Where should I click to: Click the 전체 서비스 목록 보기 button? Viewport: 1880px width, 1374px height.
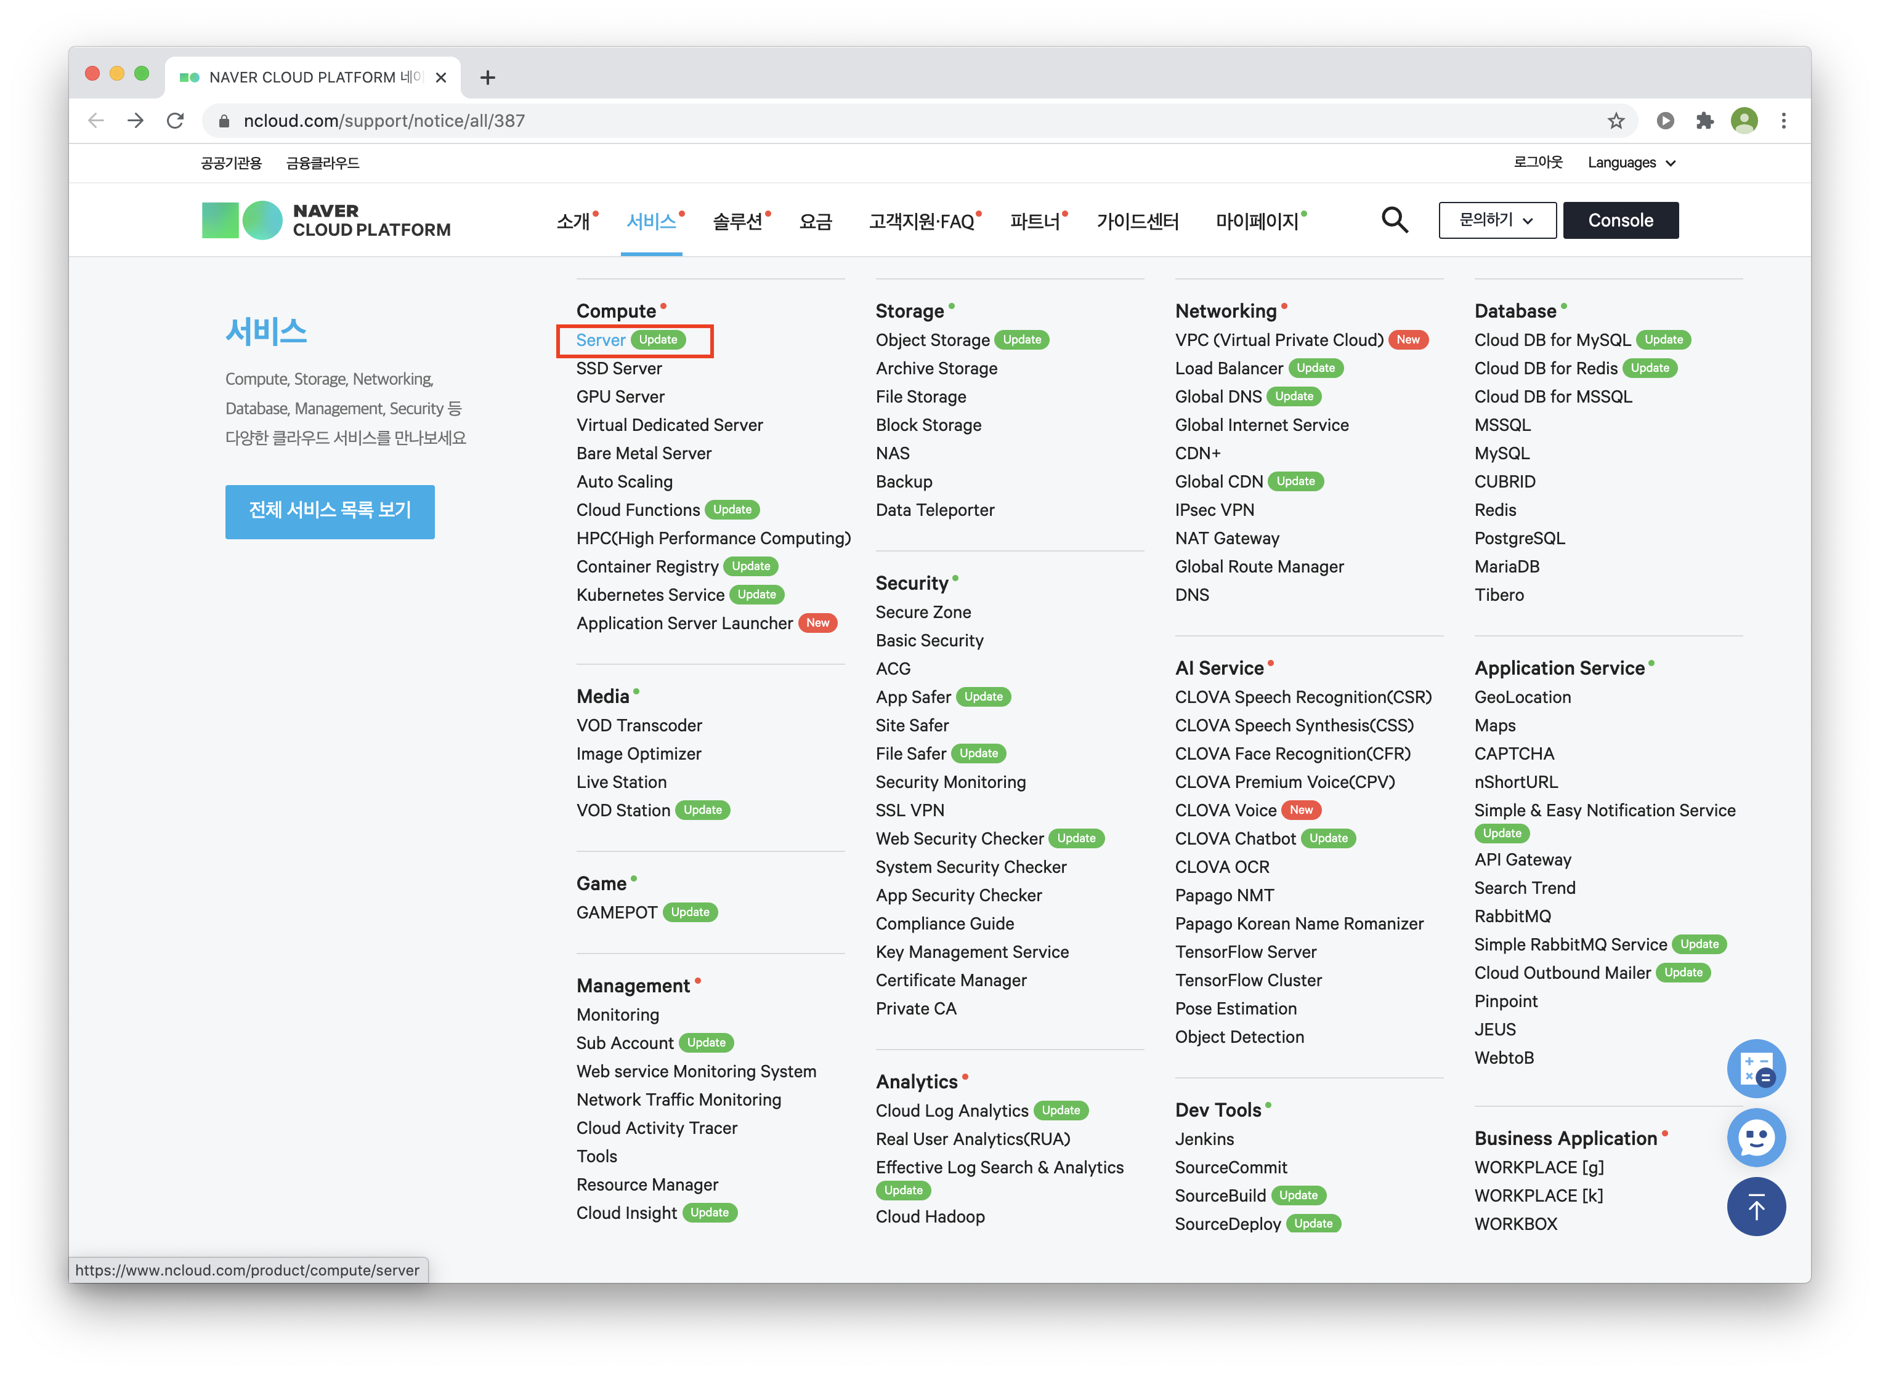[330, 511]
